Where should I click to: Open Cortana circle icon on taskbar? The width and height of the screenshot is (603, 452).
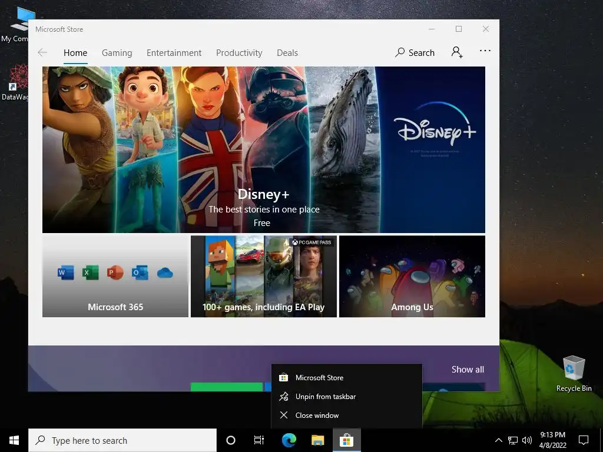click(231, 440)
